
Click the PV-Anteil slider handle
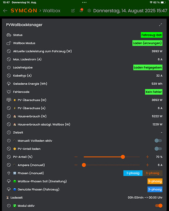123,157
